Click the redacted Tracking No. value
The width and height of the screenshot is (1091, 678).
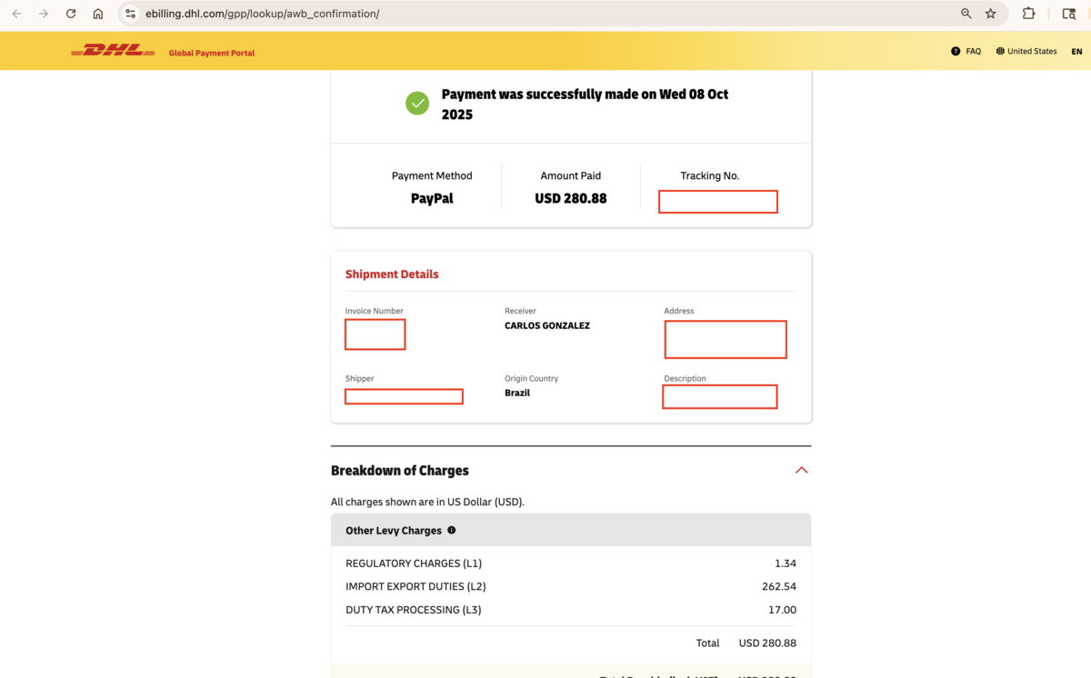tap(717, 202)
